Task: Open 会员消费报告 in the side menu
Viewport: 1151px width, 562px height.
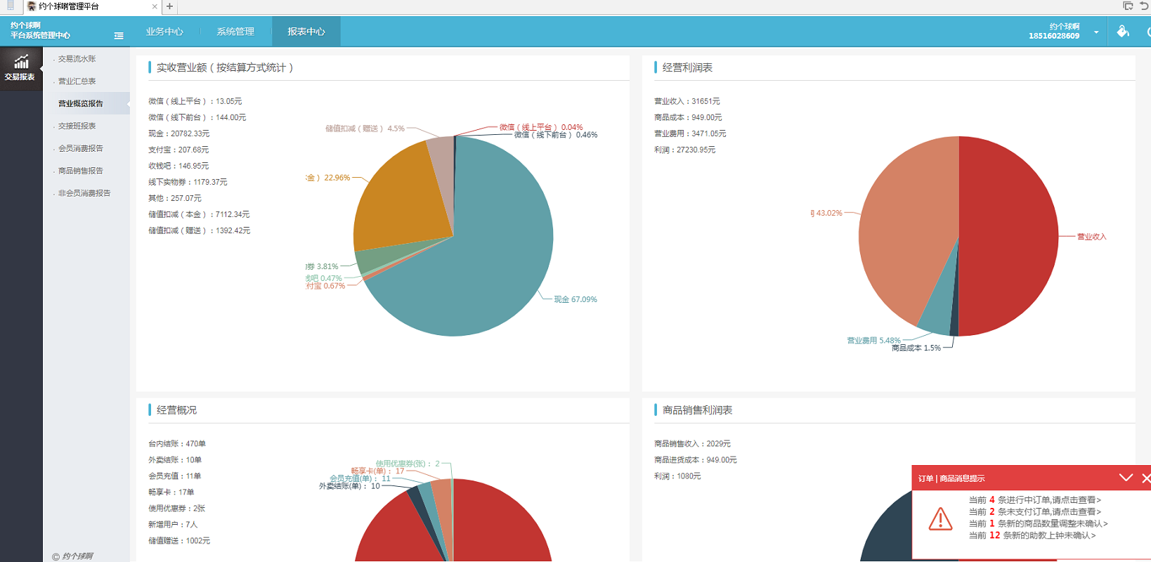Action: [80, 148]
